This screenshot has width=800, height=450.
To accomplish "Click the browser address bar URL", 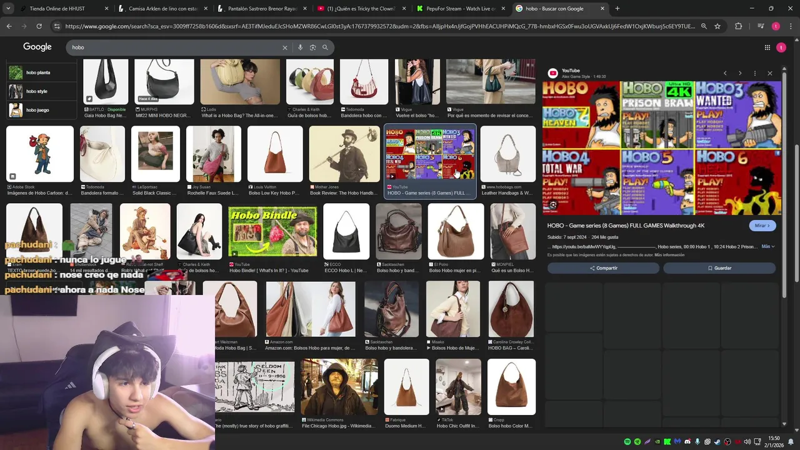I will coord(380,26).
